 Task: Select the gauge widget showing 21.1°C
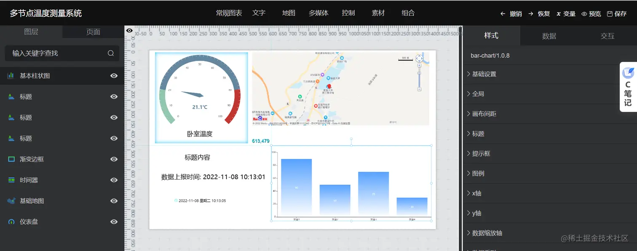click(x=201, y=98)
